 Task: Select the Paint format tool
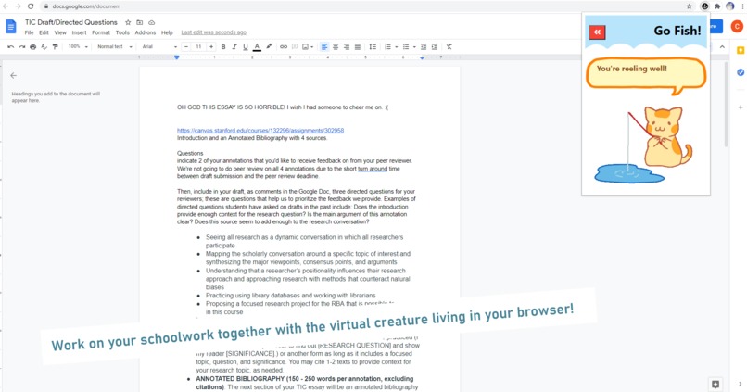(x=56, y=46)
